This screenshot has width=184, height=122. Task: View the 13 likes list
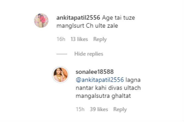(79, 39)
